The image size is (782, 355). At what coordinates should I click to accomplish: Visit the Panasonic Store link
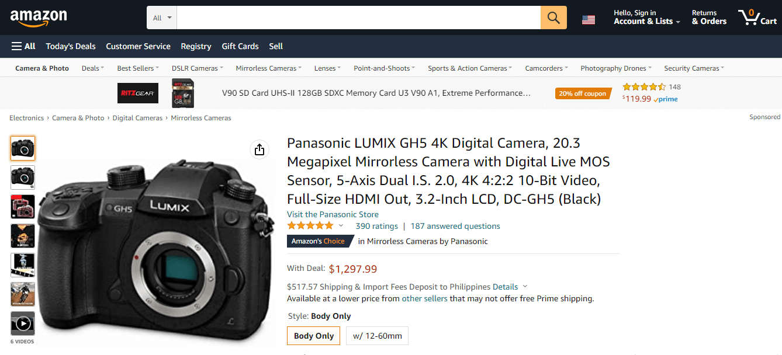click(333, 214)
